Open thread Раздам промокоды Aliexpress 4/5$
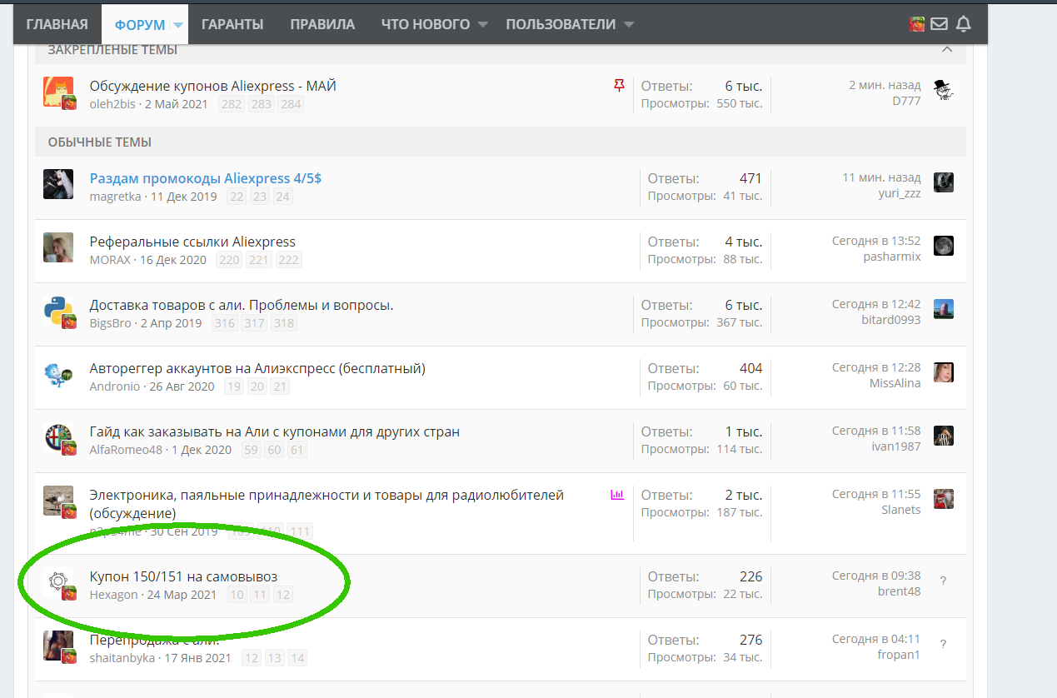Image resolution: width=1057 pixels, height=698 pixels. (206, 178)
